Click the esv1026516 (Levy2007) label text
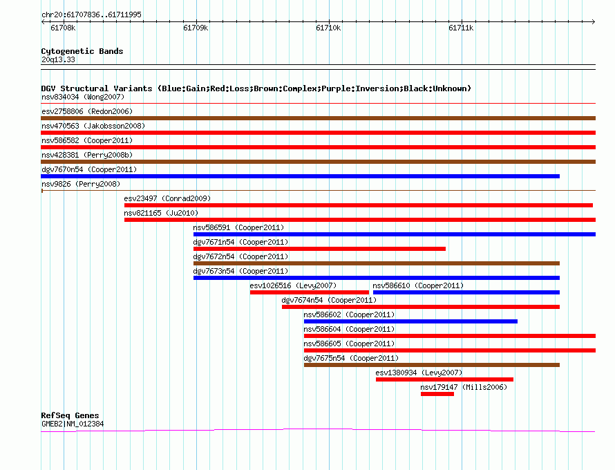 coord(293,285)
